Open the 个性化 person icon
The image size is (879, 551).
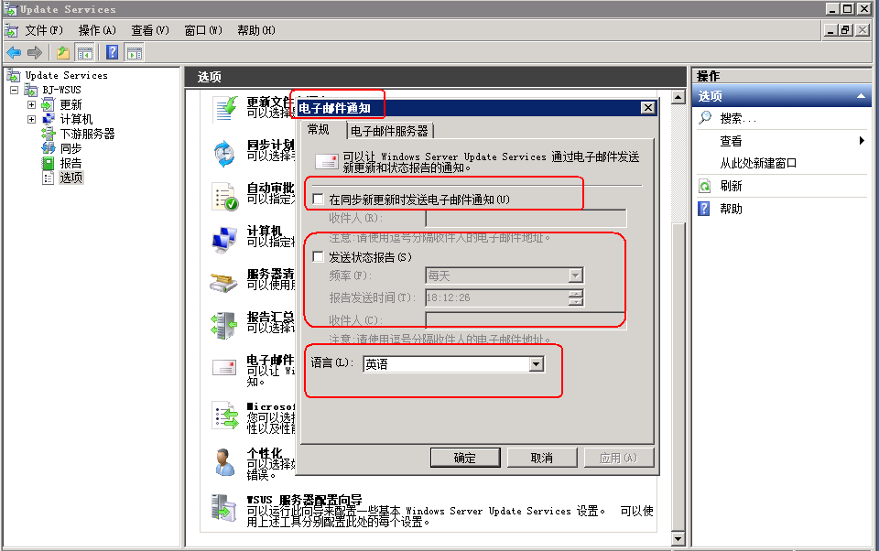[225, 462]
